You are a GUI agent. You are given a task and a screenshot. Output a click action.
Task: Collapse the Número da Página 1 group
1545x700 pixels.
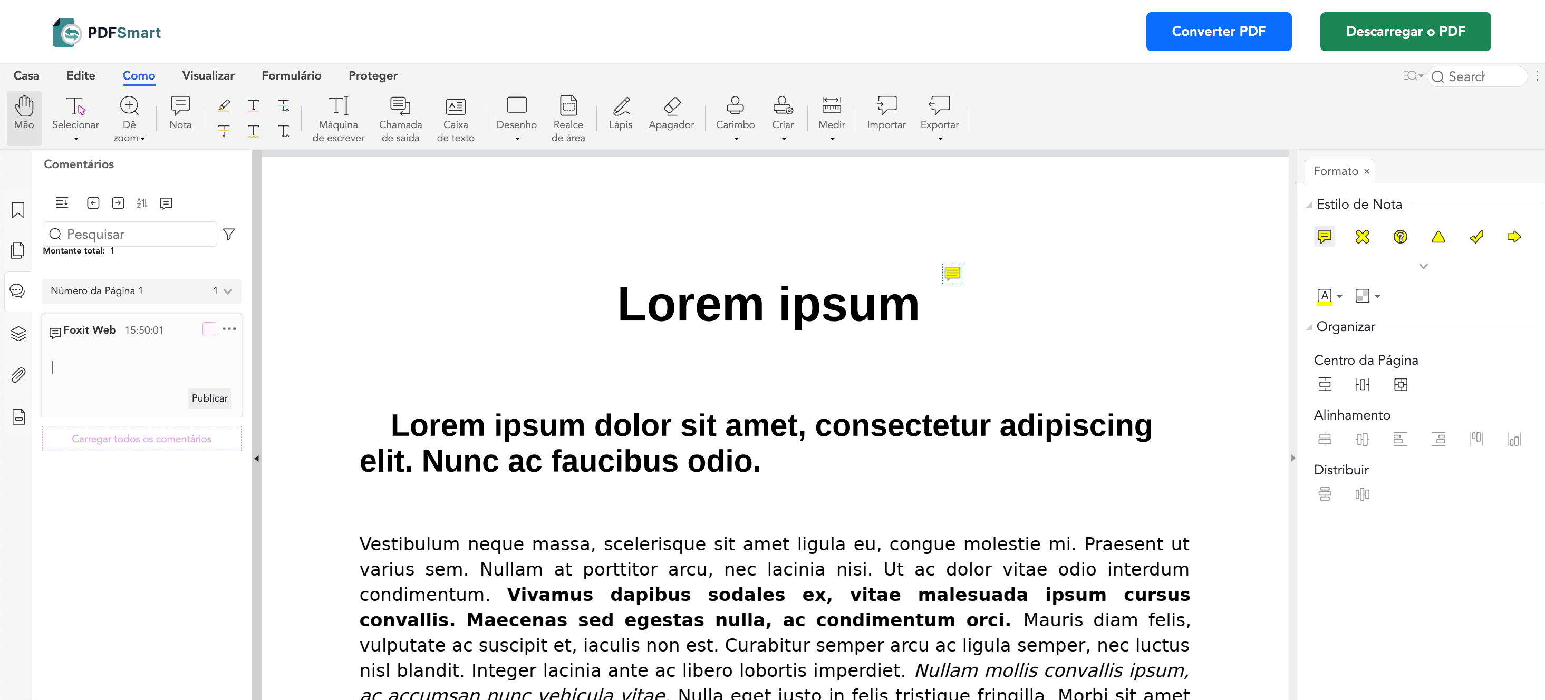(228, 290)
